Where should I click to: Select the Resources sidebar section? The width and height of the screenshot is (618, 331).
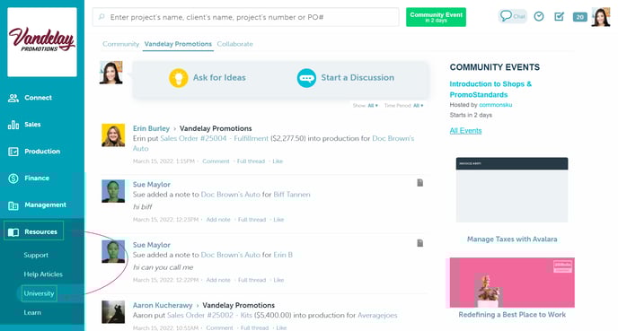[33, 231]
